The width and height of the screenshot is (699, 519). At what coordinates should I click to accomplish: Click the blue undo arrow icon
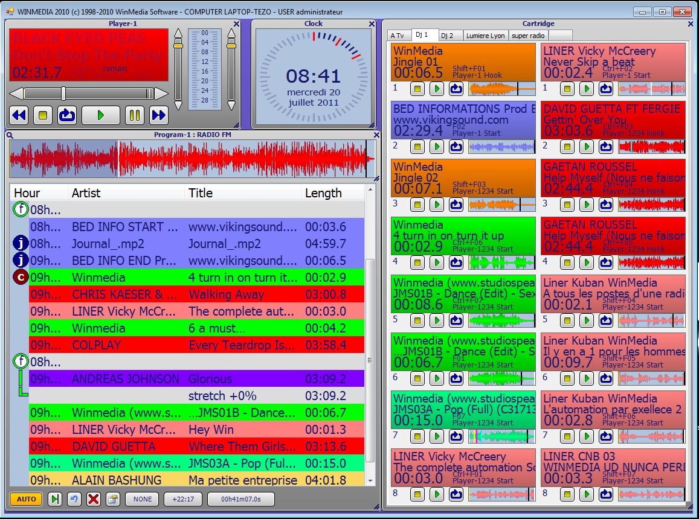point(74,499)
